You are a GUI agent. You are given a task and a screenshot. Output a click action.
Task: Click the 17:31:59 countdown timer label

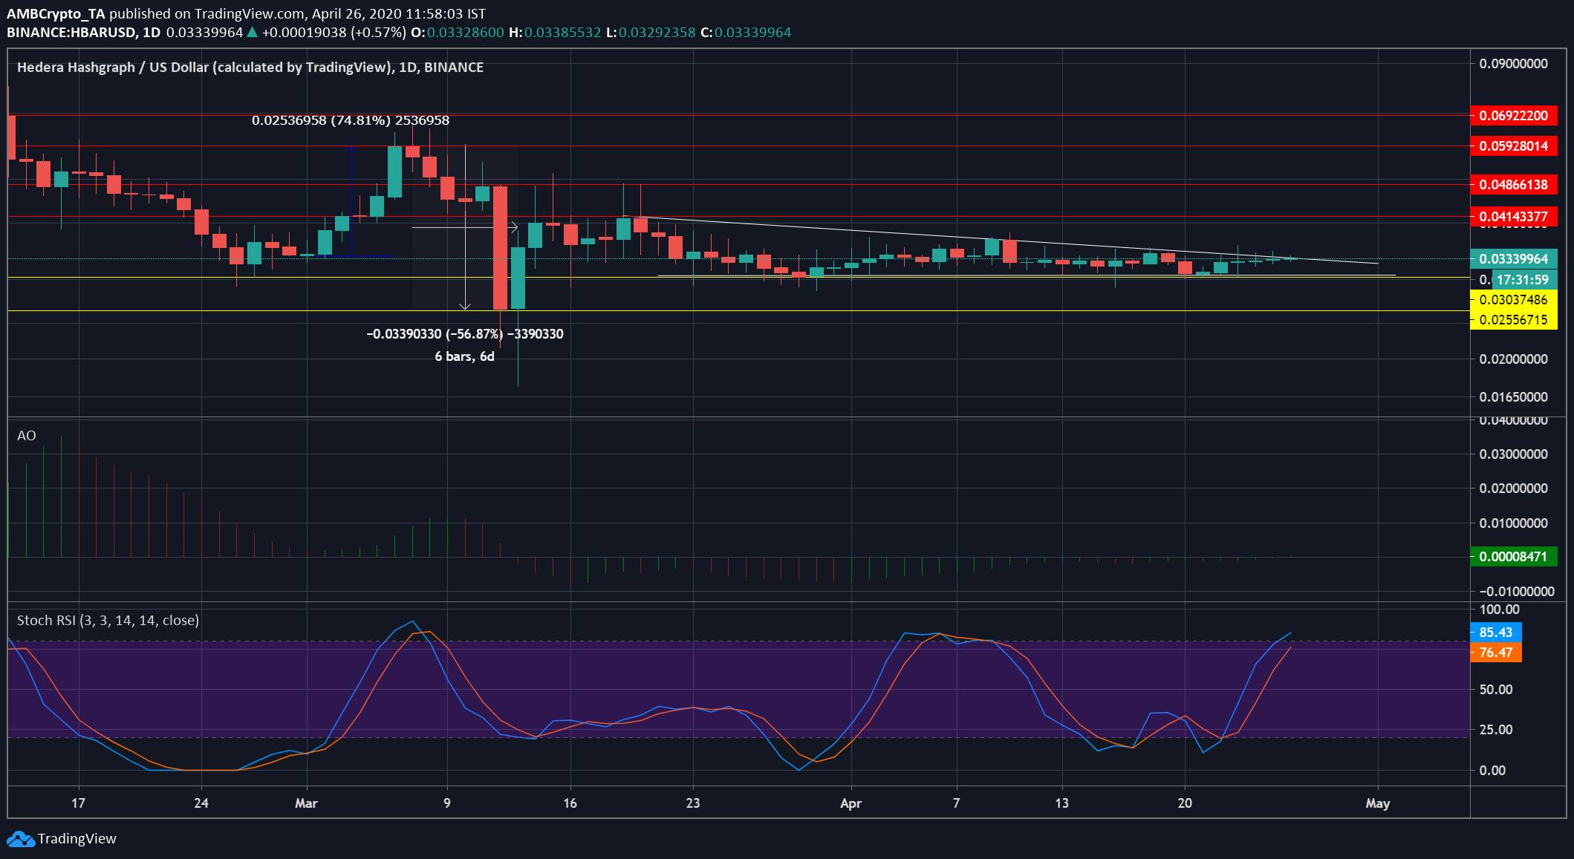click(1523, 280)
